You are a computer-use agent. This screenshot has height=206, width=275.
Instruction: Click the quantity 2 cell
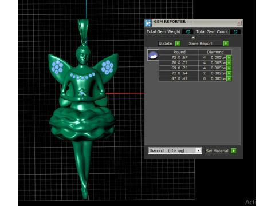tap(205, 73)
